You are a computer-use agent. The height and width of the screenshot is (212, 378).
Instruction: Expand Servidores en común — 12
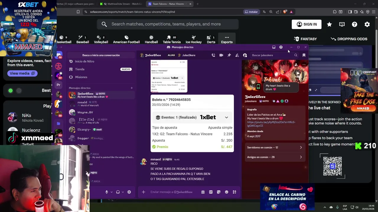tap(275, 148)
